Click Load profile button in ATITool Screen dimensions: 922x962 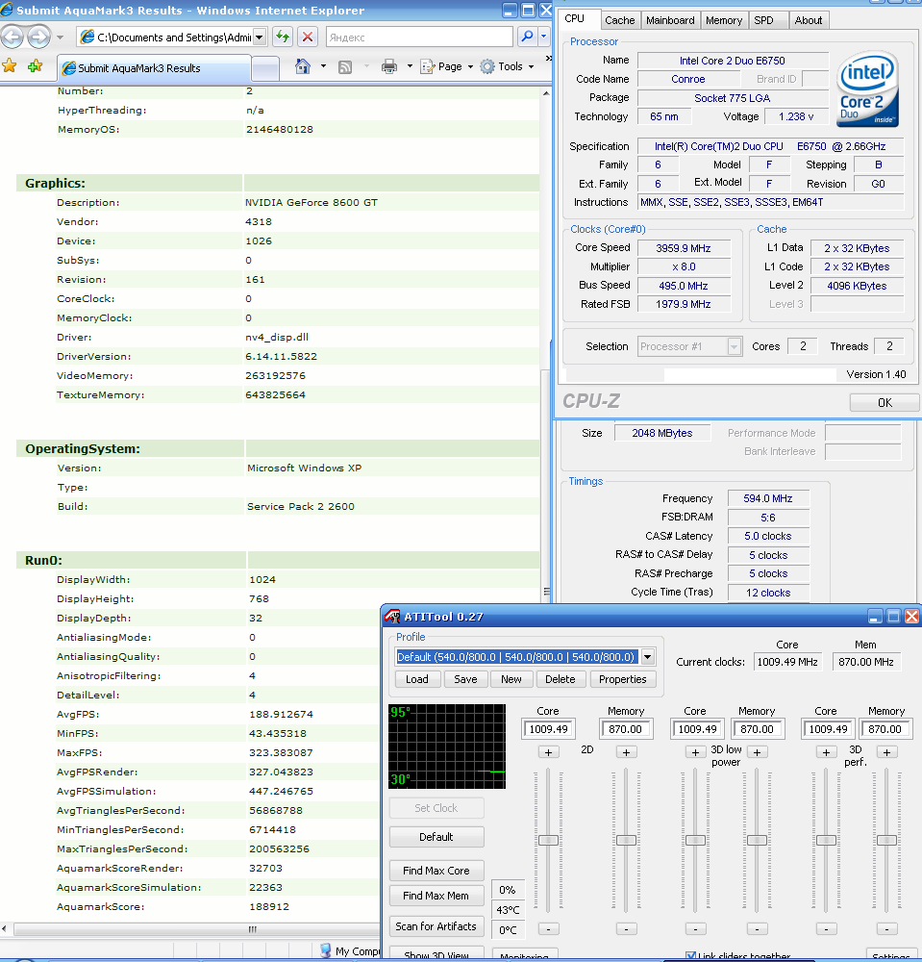tap(417, 679)
